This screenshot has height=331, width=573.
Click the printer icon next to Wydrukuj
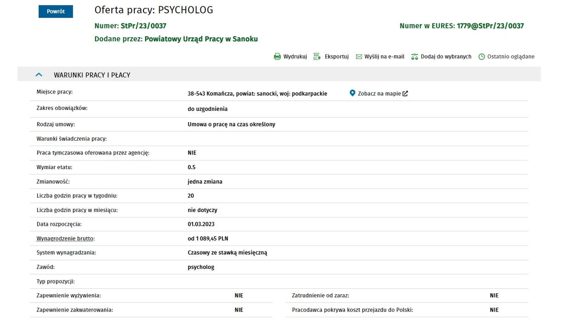pyautogui.click(x=277, y=57)
